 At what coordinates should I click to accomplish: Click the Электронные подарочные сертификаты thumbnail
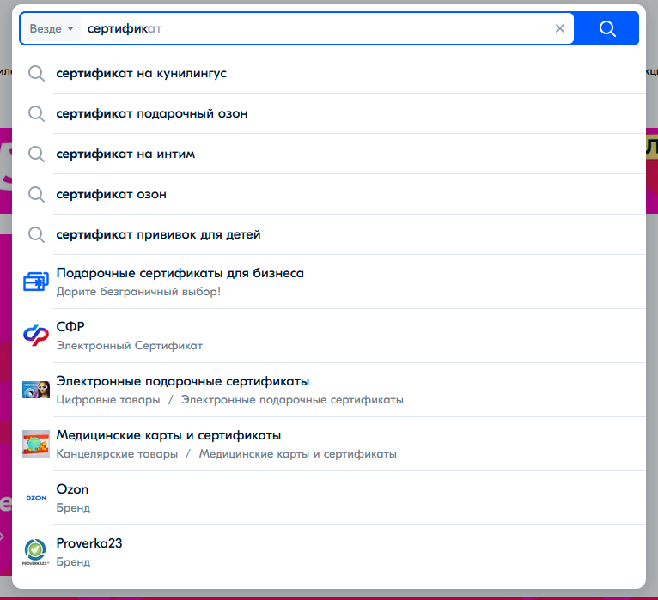pos(36,390)
